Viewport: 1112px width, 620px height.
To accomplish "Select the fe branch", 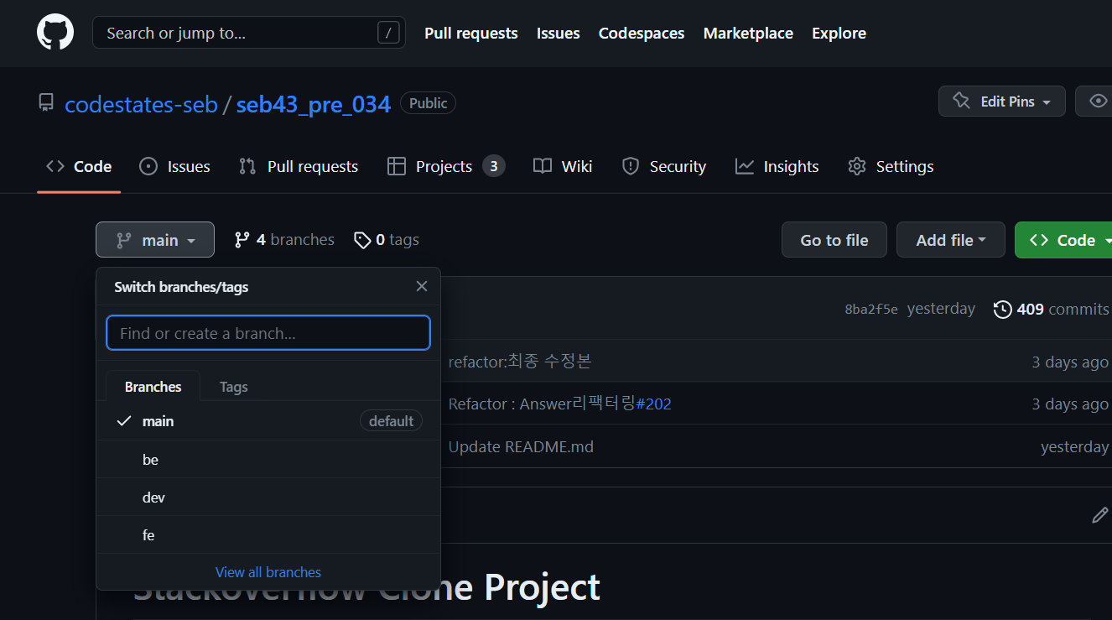I will click(268, 535).
